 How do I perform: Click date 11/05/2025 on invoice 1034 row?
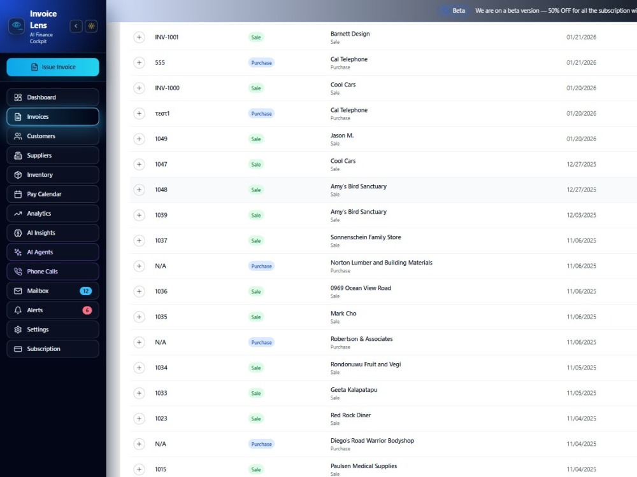point(582,368)
